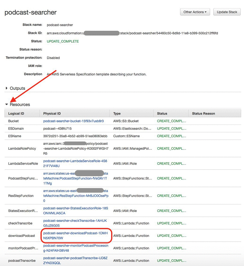Open the LambdaServiceRole physical ID link
244x266 pixels.
point(75,163)
